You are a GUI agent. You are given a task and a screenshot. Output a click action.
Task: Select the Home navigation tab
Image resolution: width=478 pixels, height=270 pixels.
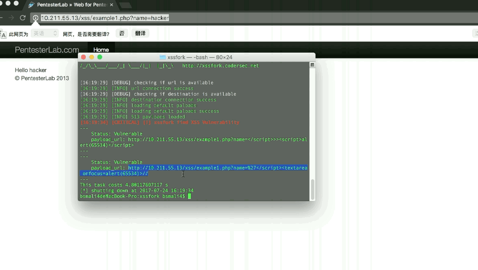click(101, 50)
